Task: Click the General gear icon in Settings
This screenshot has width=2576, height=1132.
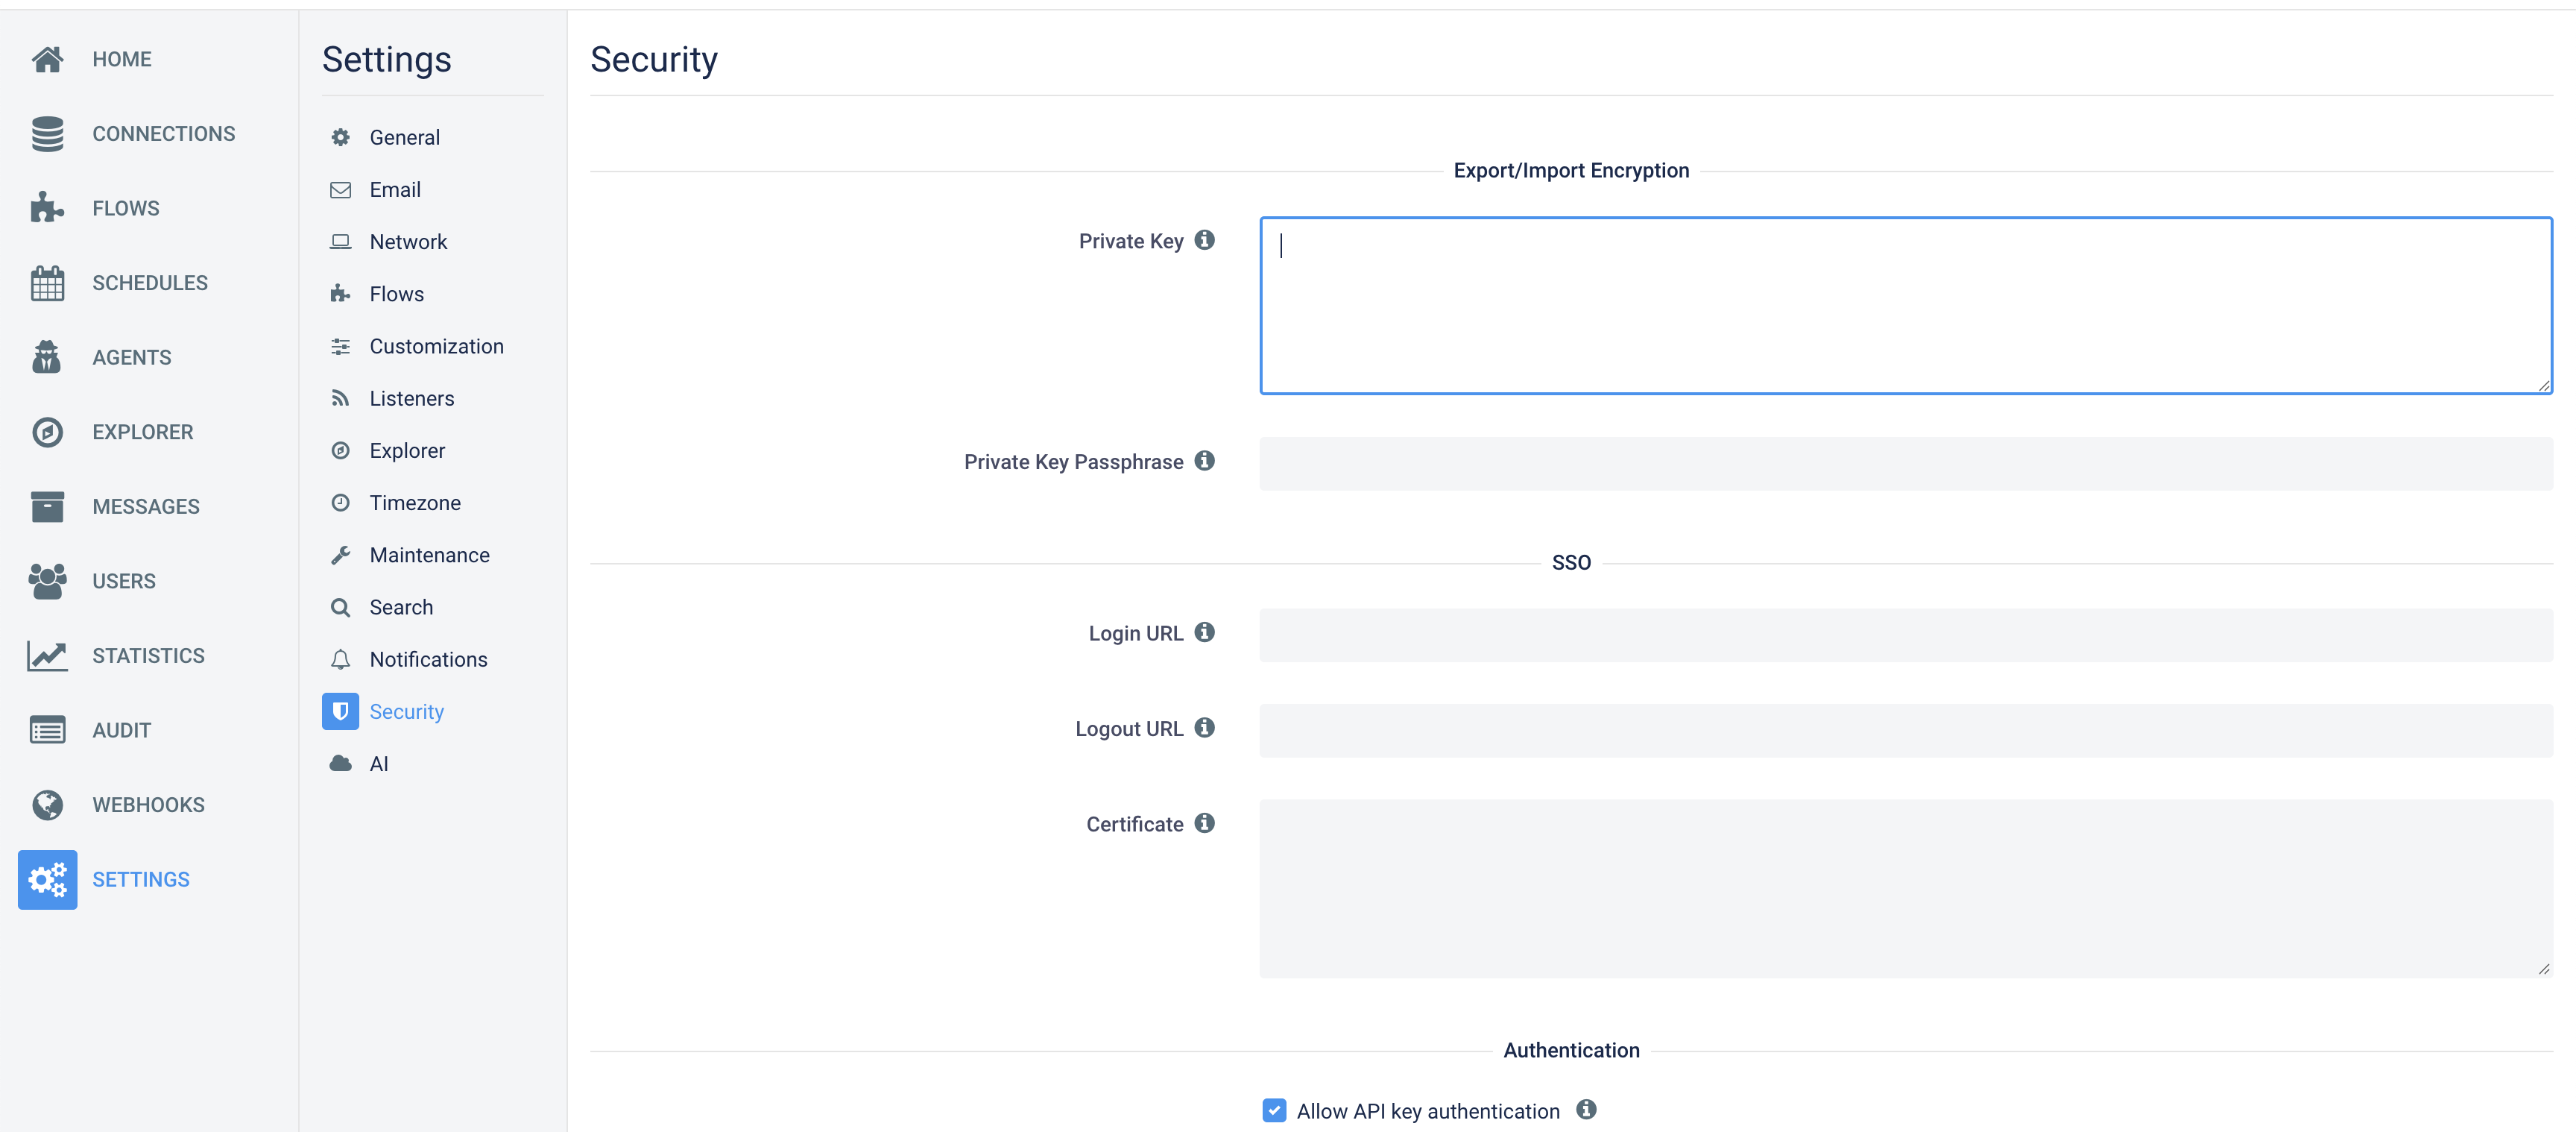Action: [340, 137]
